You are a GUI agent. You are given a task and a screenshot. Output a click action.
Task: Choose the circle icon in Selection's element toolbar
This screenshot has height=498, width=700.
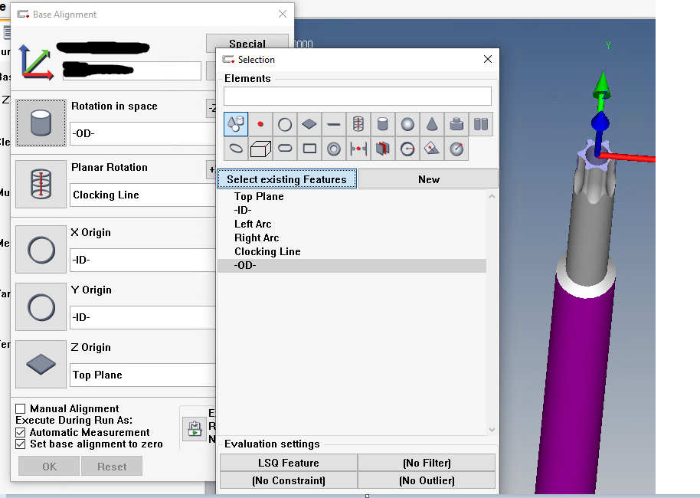coord(285,123)
